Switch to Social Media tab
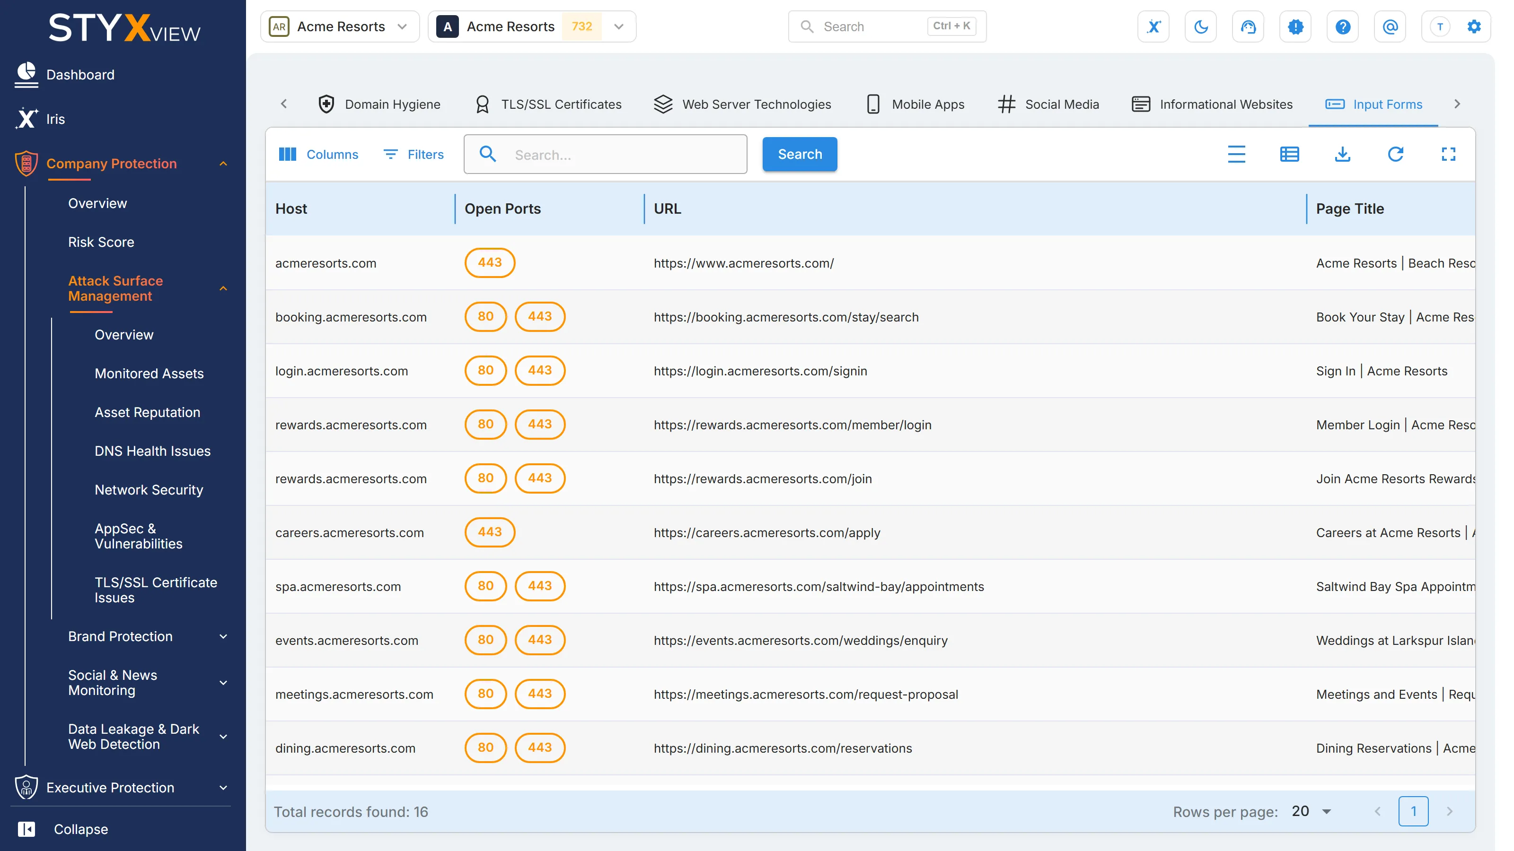1514x851 pixels. coord(1048,104)
